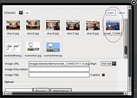Choose the sksc6.jpg image
Viewport: 137px width, 98px height.
point(53,27)
